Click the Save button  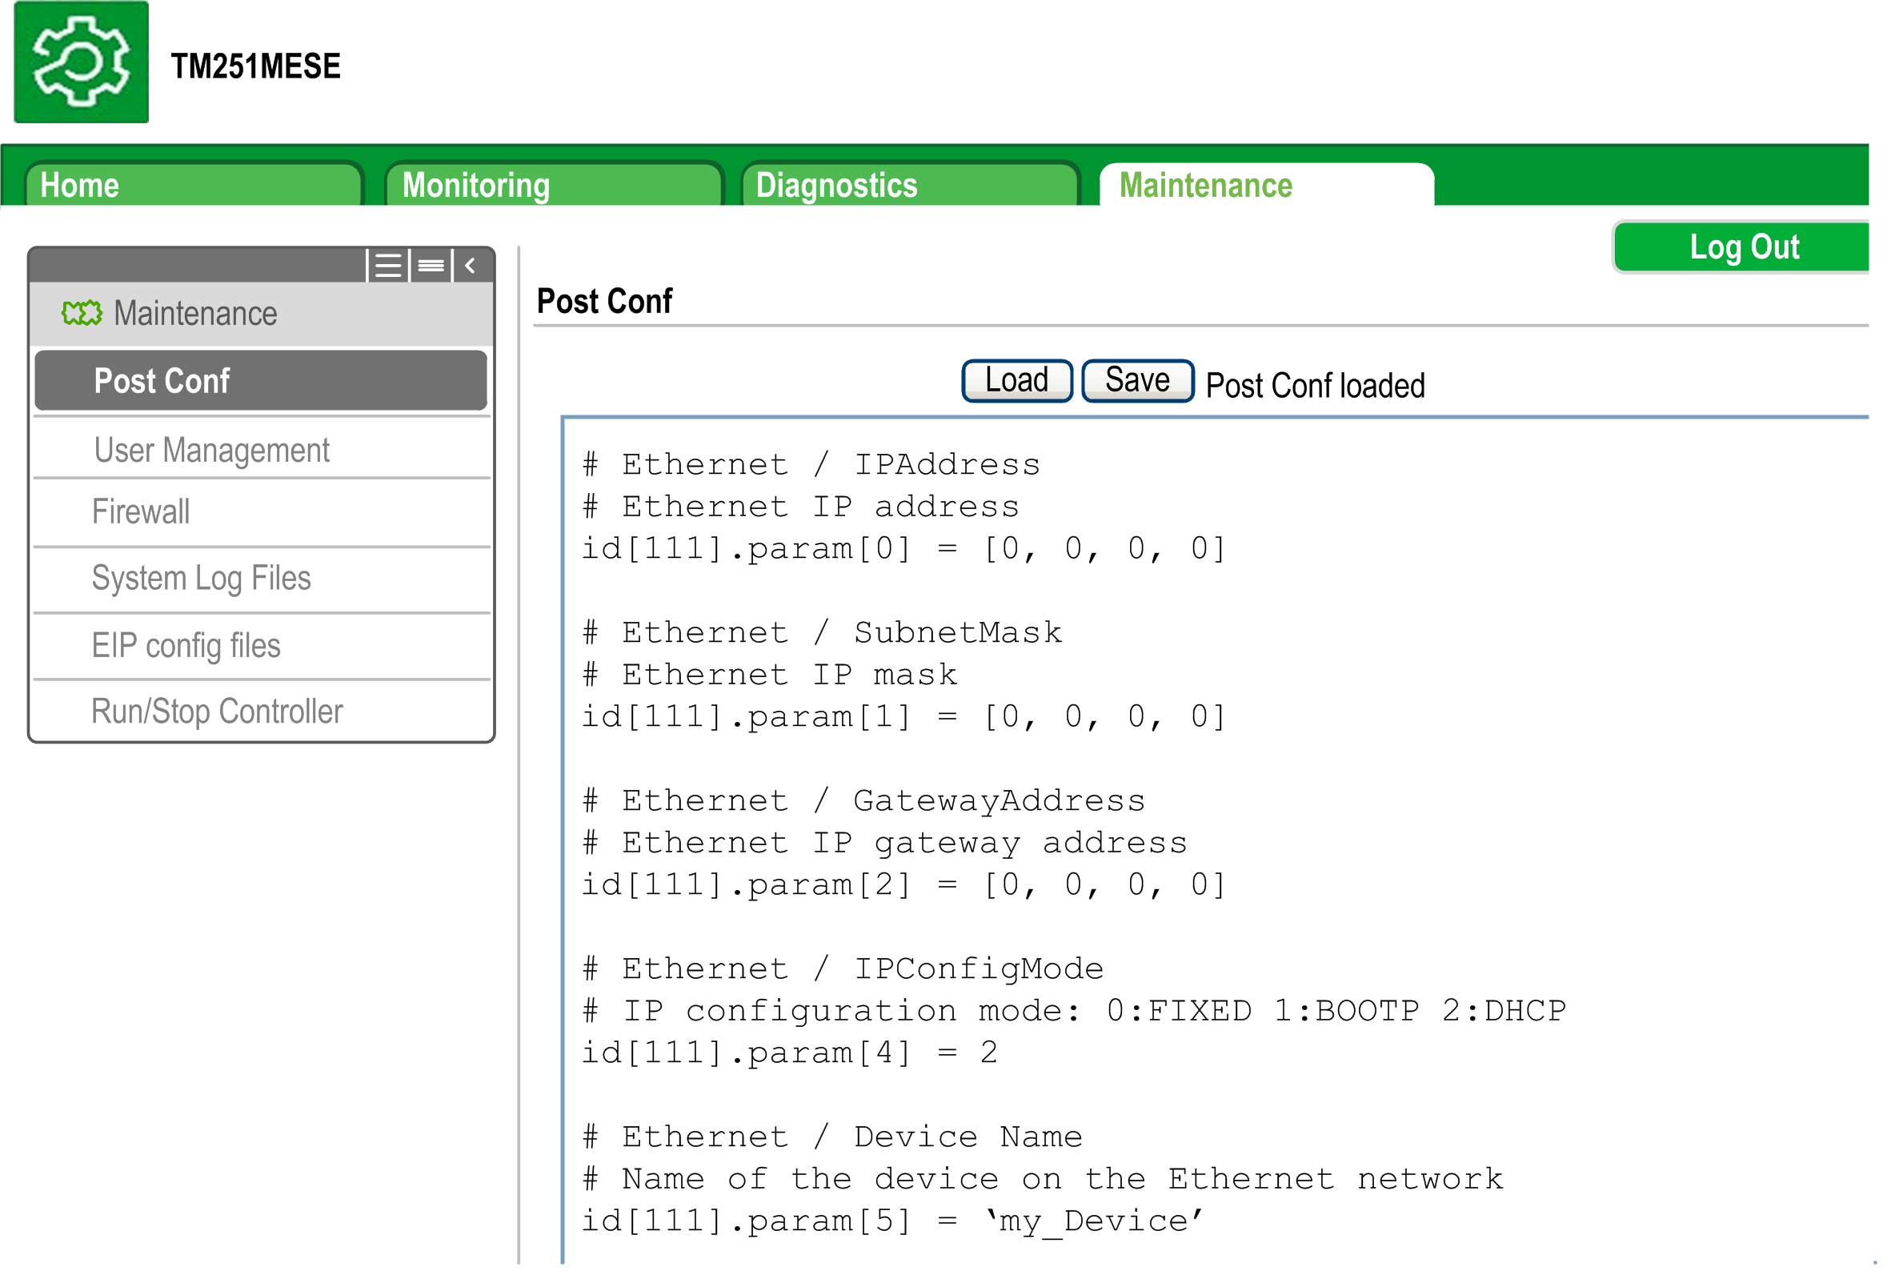coord(1136,381)
